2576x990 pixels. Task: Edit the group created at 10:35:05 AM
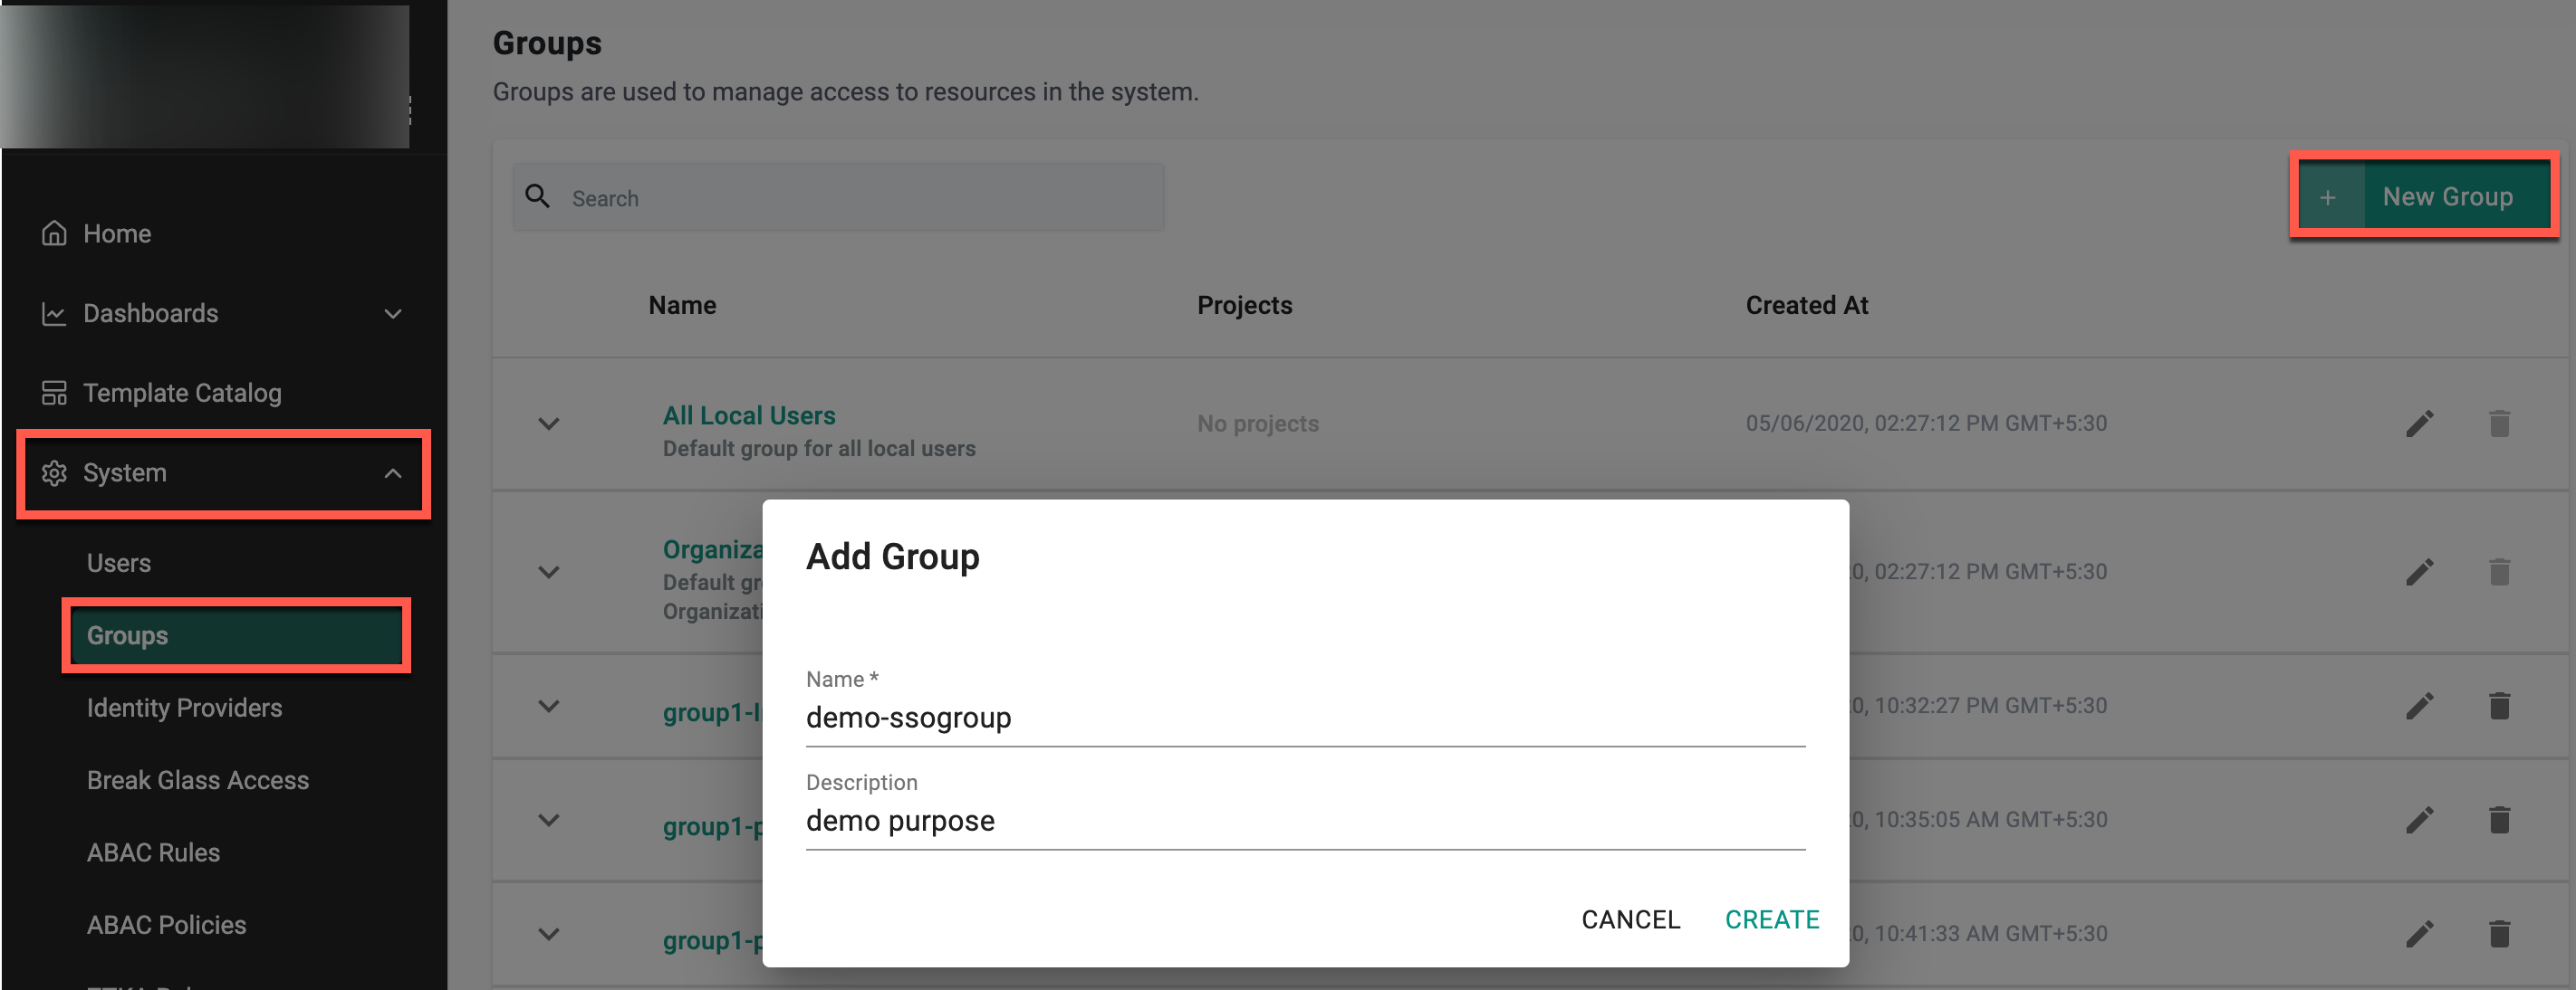point(2420,819)
